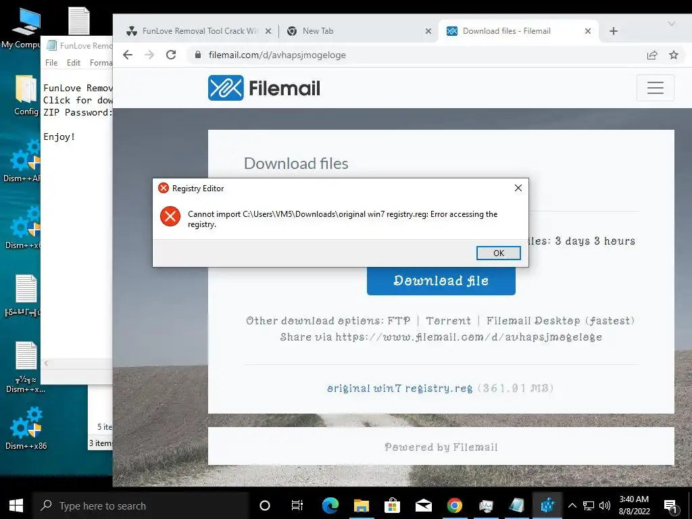
Task: Open the Torrent download option link
Action: [x=449, y=320]
